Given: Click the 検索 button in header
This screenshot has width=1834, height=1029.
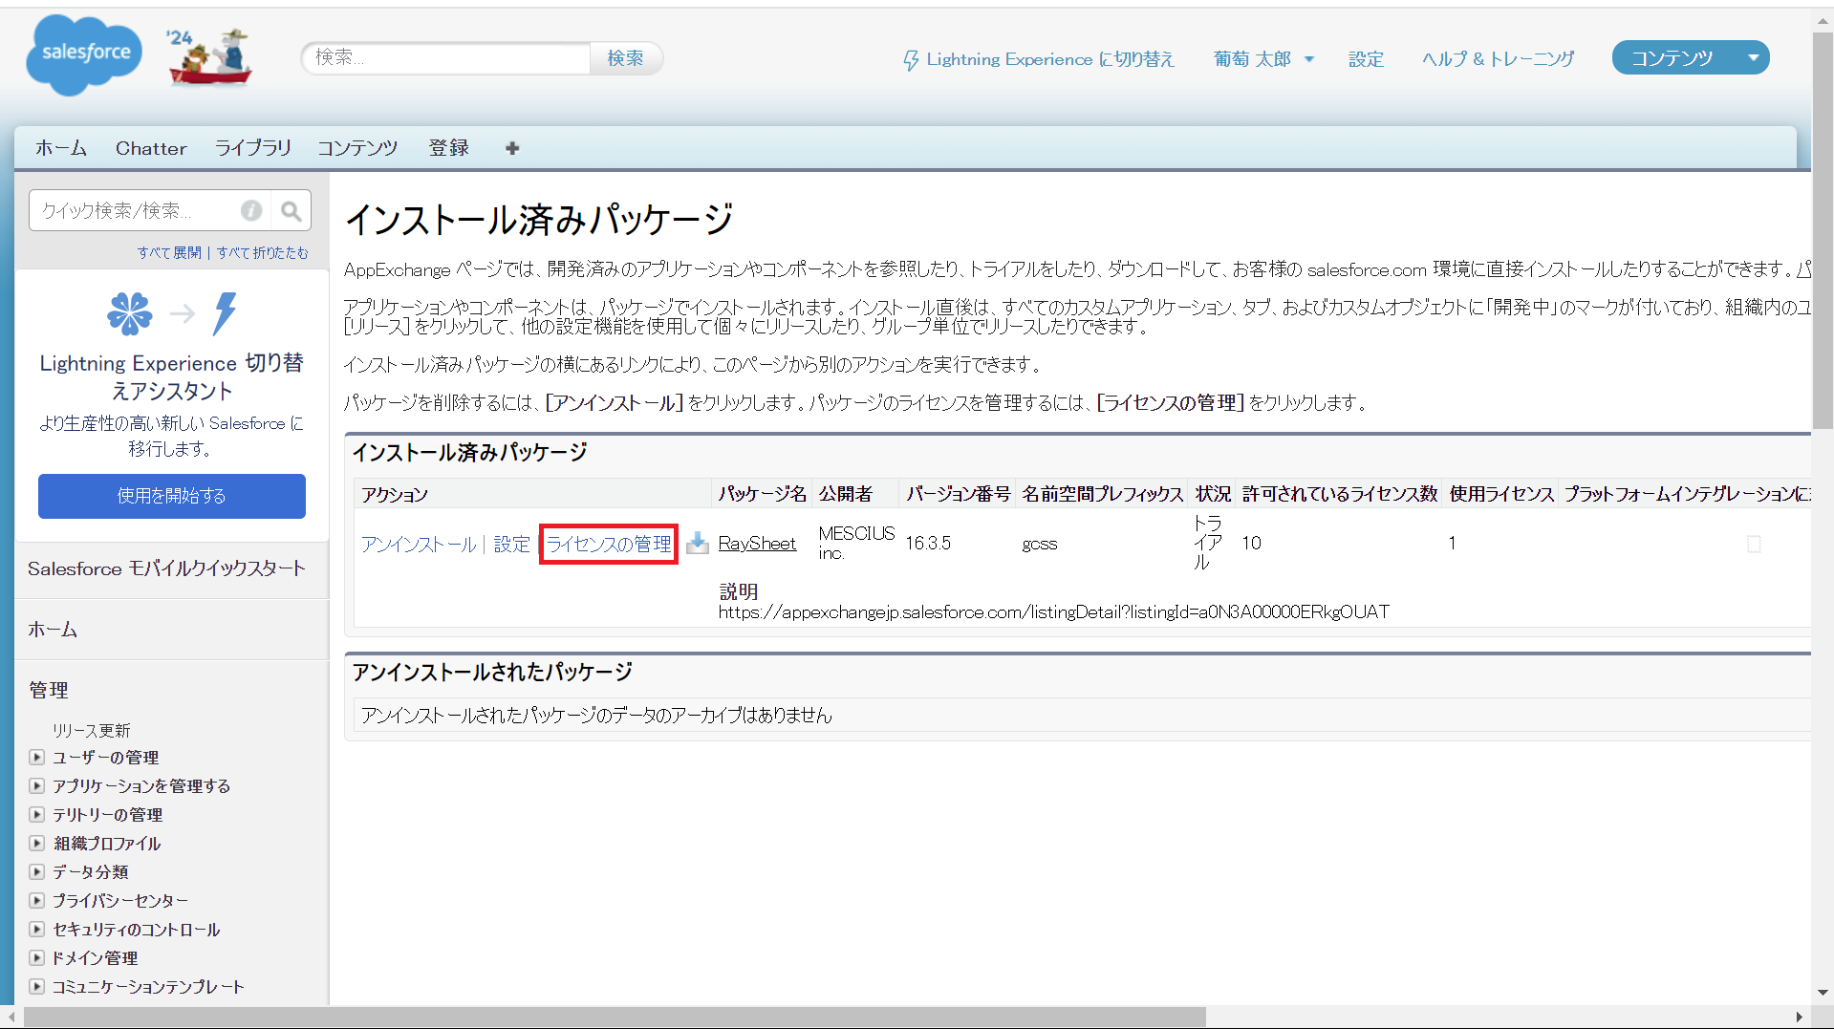Looking at the screenshot, I should [626, 58].
